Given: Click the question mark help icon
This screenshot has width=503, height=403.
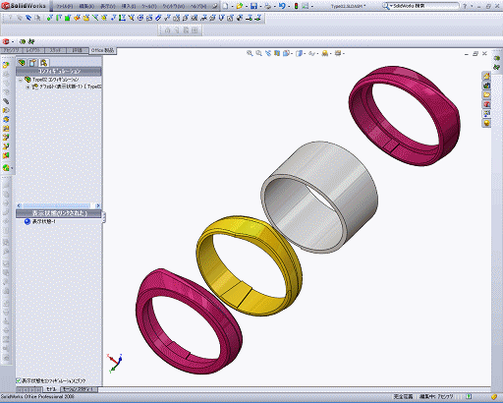Looking at the screenshot, I should [465, 6].
